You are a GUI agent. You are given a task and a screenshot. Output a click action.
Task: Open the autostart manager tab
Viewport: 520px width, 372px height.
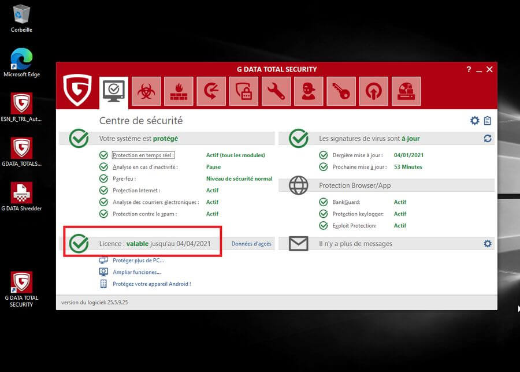pyautogui.click(x=373, y=91)
